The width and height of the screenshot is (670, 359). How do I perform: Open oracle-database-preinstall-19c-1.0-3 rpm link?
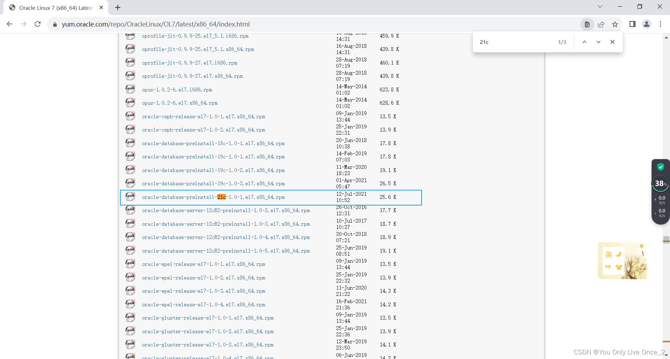213,184
